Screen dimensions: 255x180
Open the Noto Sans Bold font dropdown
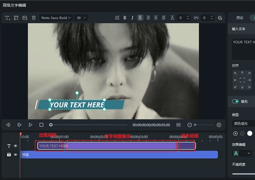click(56, 17)
